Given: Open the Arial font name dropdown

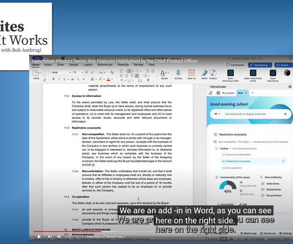Looking at the screenshot, I should tap(61, 72).
